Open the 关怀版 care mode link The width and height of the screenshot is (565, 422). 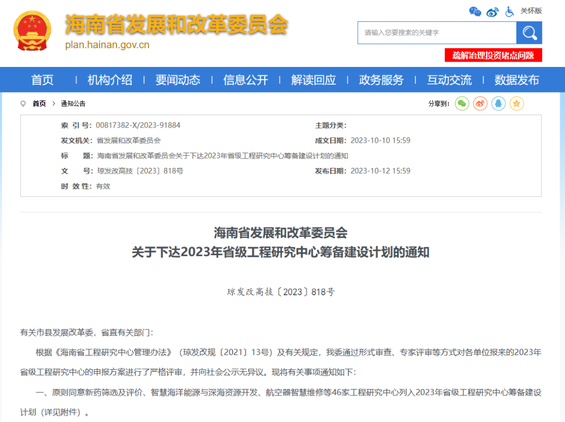click(x=531, y=11)
